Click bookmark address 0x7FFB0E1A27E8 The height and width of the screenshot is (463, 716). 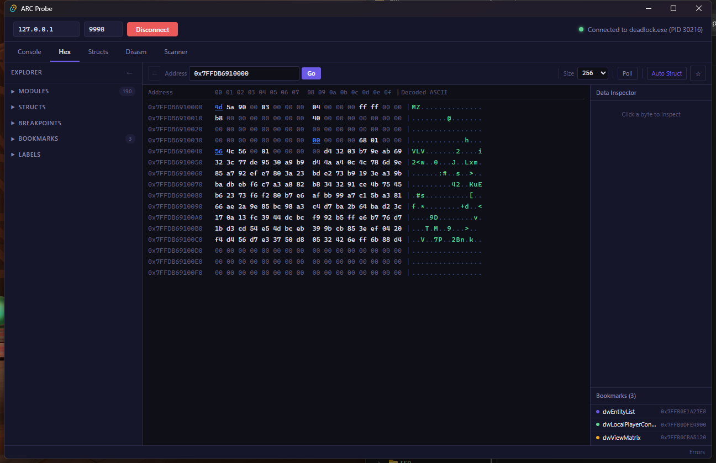tap(683, 412)
